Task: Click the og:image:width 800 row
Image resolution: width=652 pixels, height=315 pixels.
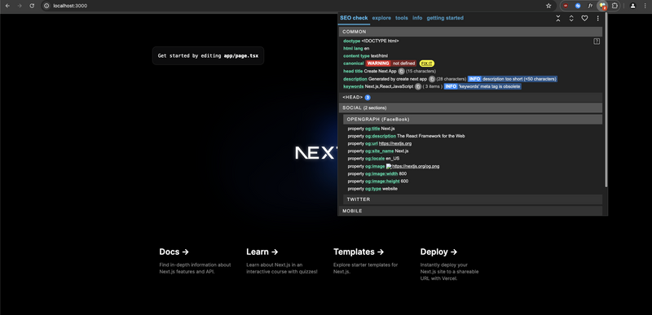Action: click(377, 174)
